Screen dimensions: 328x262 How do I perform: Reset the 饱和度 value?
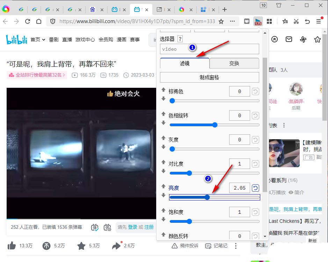coord(255,212)
